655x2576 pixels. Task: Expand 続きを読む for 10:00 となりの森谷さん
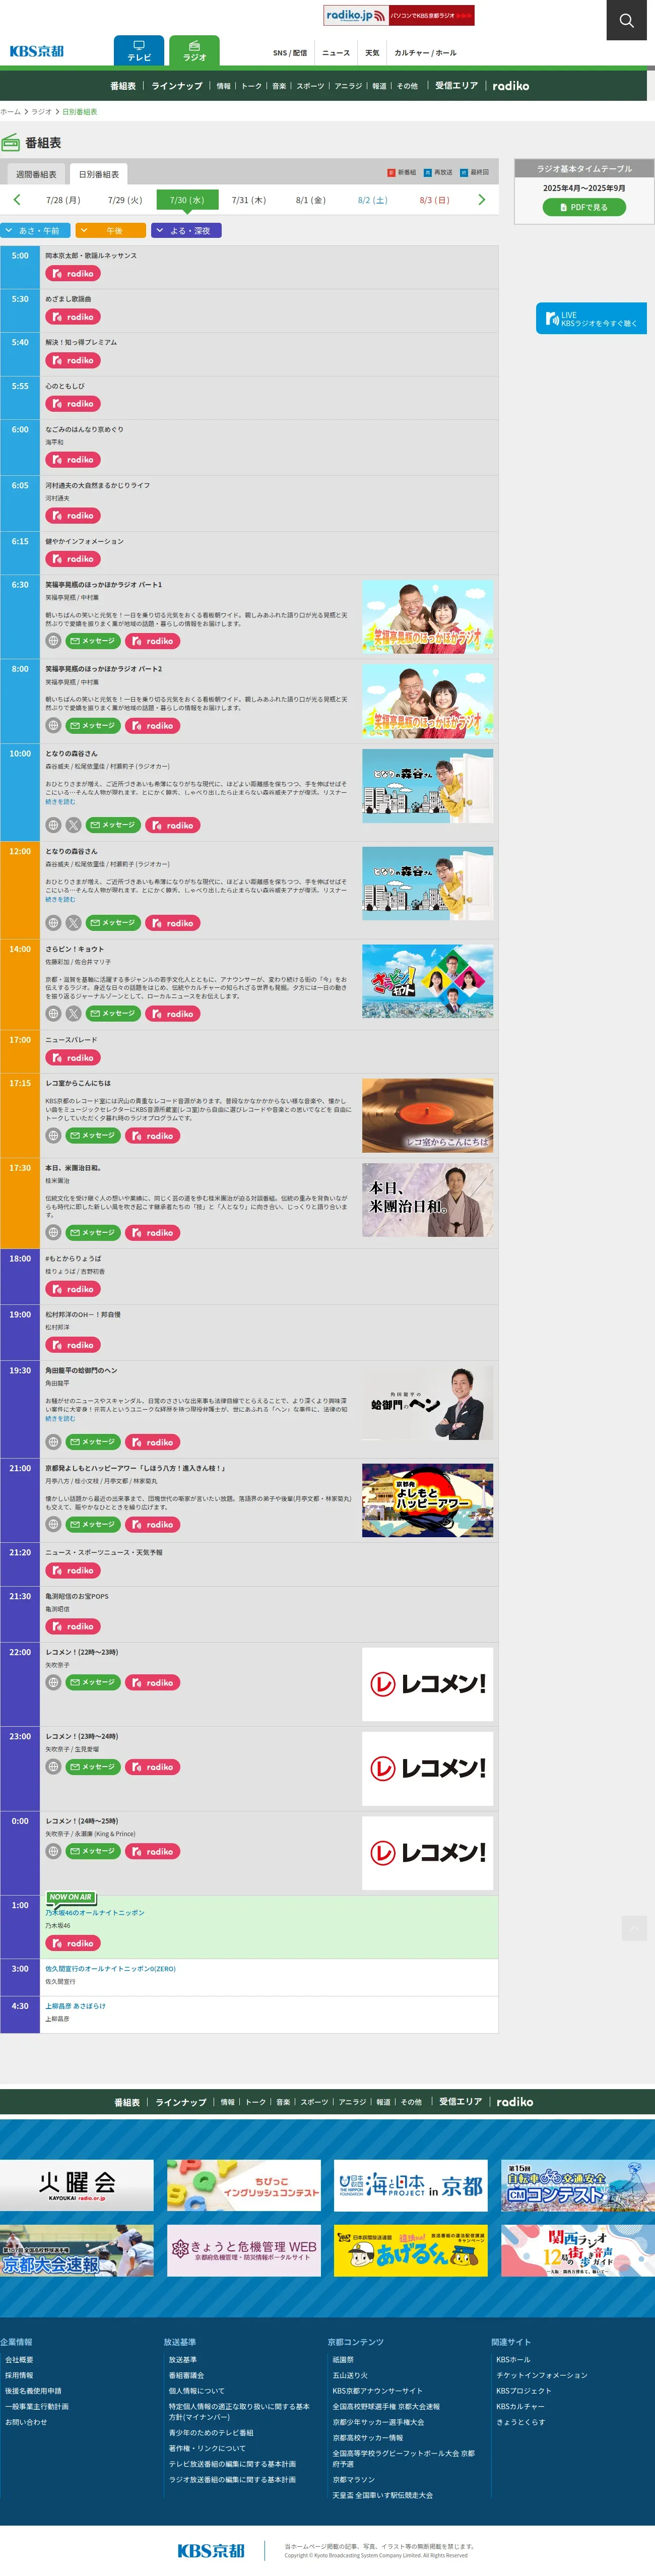pyautogui.click(x=60, y=801)
